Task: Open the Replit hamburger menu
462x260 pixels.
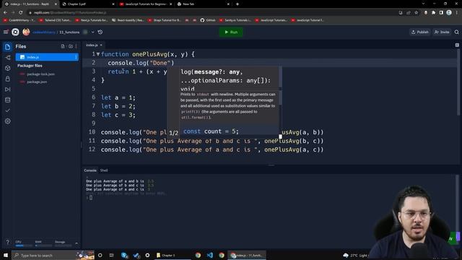Action: (6, 32)
